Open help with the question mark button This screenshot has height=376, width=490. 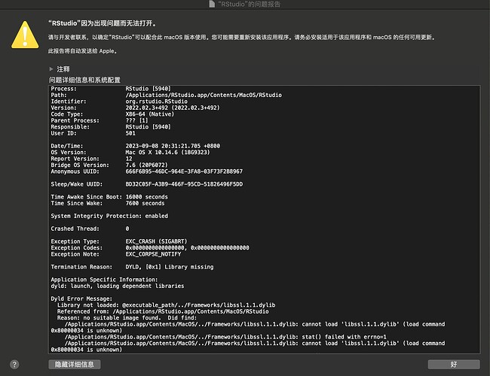pos(14,364)
